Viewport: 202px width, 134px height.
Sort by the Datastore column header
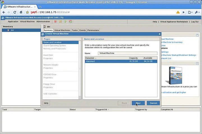107,58
